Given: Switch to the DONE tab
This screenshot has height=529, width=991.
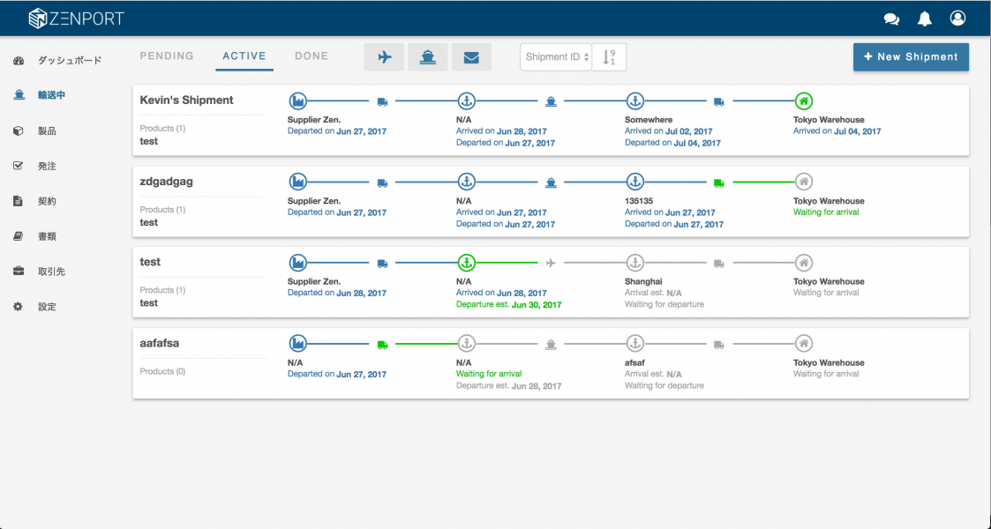Looking at the screenshot, I should pyautogui.click(x=312, y=56).
